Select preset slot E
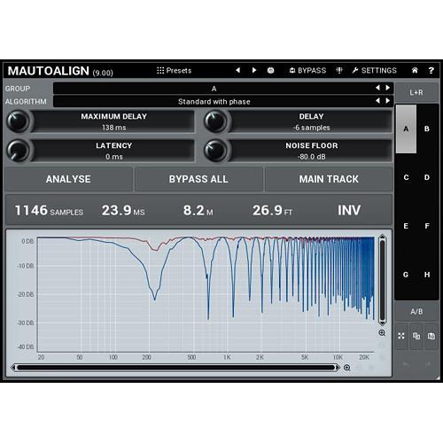Viewport: 443px width, 443px height. (x=406, y=226)
